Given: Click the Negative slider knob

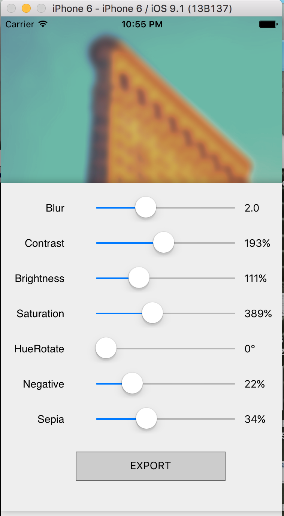Looking at the screenshot, I should point(132,383).
